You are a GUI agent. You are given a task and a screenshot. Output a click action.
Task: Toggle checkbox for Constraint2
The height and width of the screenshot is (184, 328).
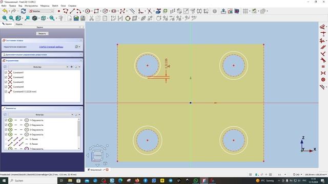pos(6,77)
